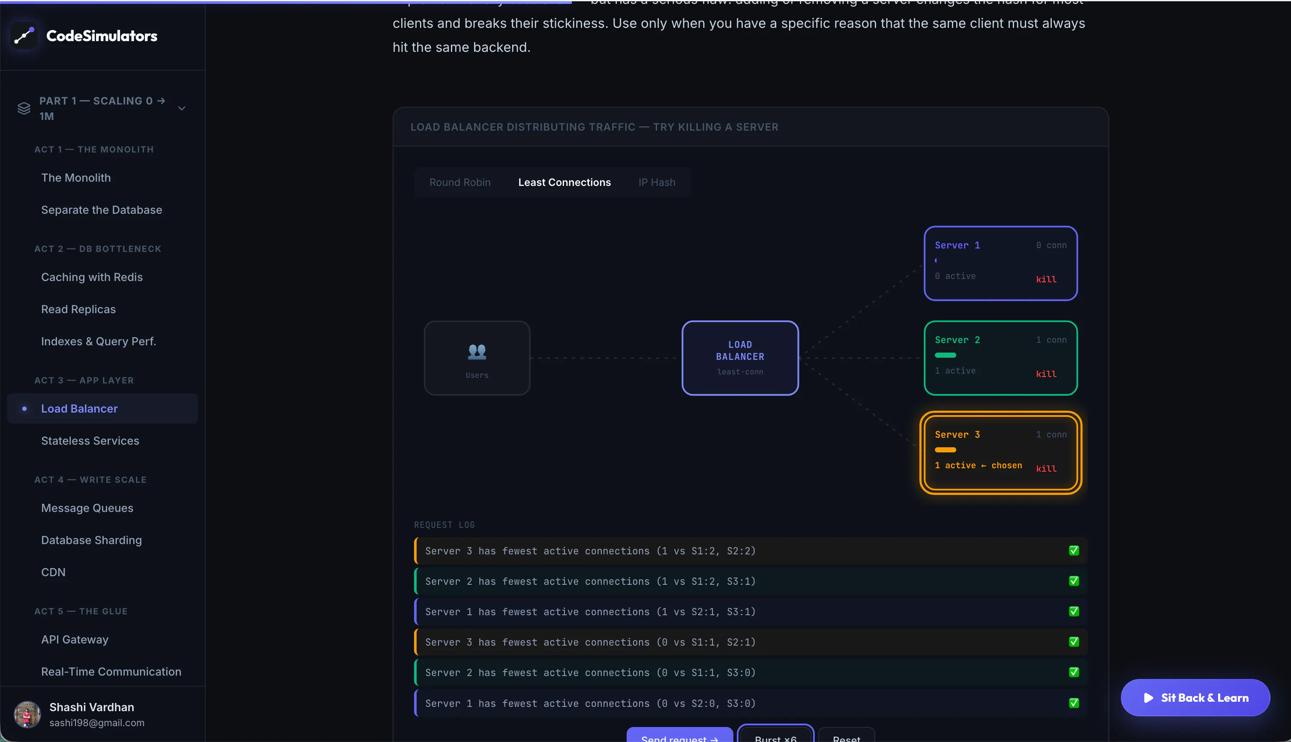The image size is (1291, 742).
Task: Open Separate the Database lesson
Action: pos(102,210)
